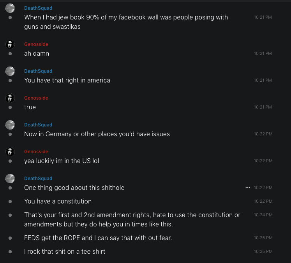Click DeathSquad's avatar above the Facebook wall message
Viewport: 291px width, 263px height.
pyautogui.click(x=10, y=8)
